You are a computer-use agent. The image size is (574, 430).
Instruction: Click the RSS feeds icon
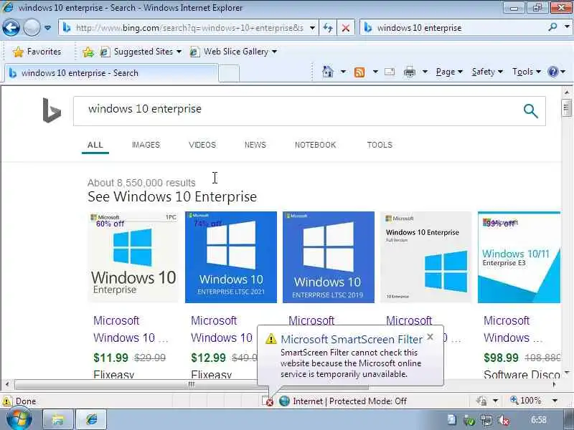point(359,72)
